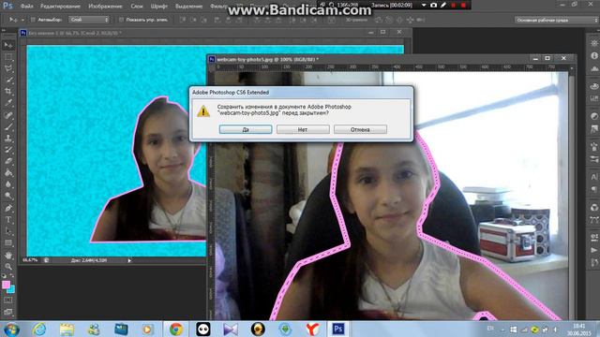Click Photoshop icon in taskbar
The image size is (600, 337).
(x=338, y=329)
